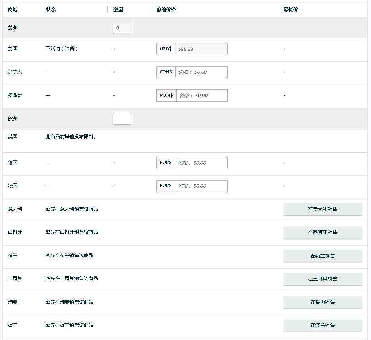Screen dimensions: 371x340
Task: Click the 不活动（缺货）status text
Action: click(x=61, y=49)
